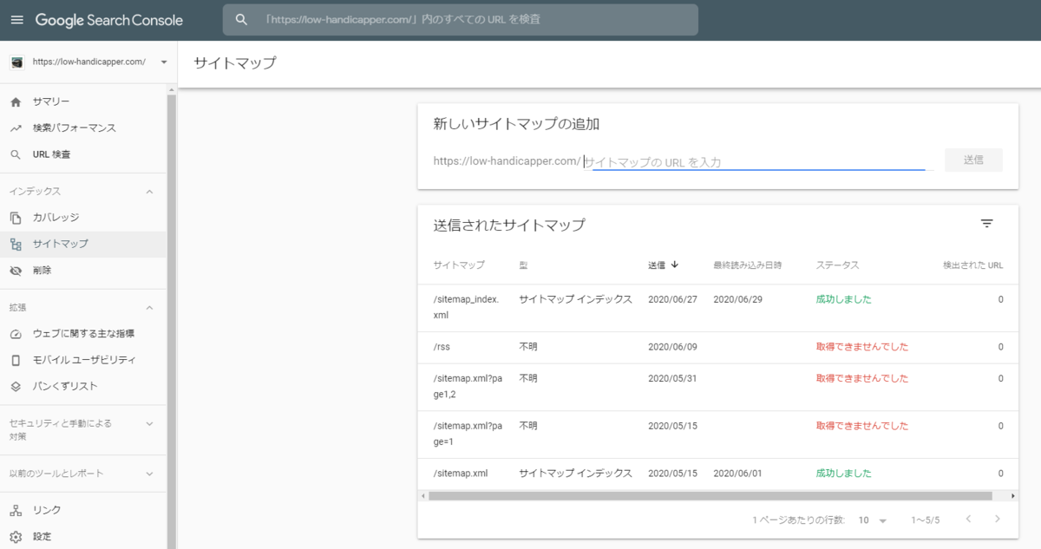1041x549 pixels.
Task: Open the filter icon for submitted sitemaps
Action: coord(986,224)
